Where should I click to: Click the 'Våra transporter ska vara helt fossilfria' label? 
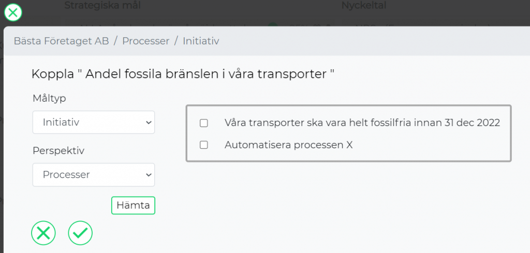362,123
